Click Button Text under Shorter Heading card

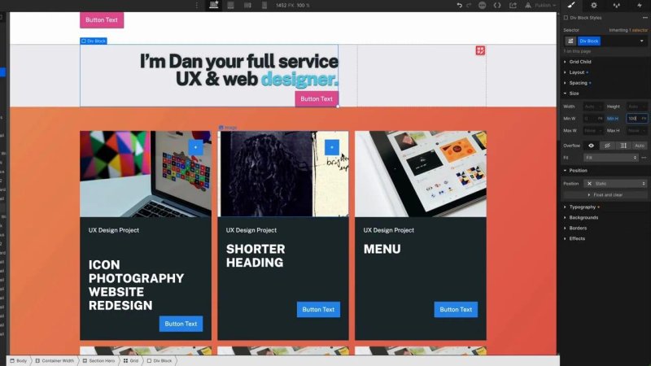tap(318, 310)
